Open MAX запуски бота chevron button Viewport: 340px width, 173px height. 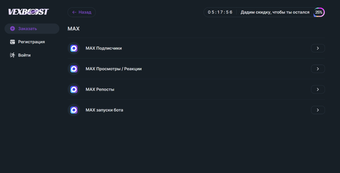pyautogui.click(x=318, y=110)
